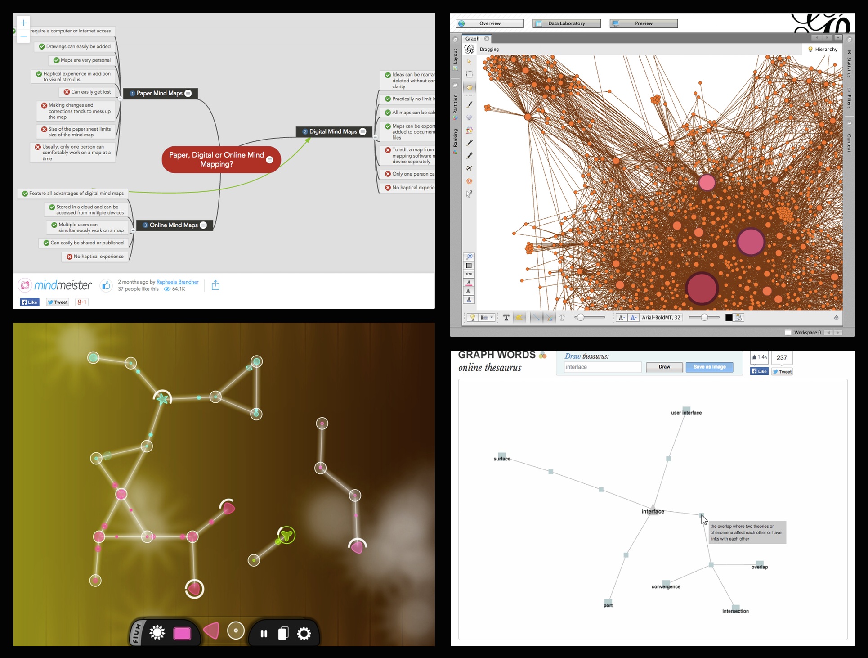
Task: Expand the font-size dropdown arrow
Action: (623, 317)
